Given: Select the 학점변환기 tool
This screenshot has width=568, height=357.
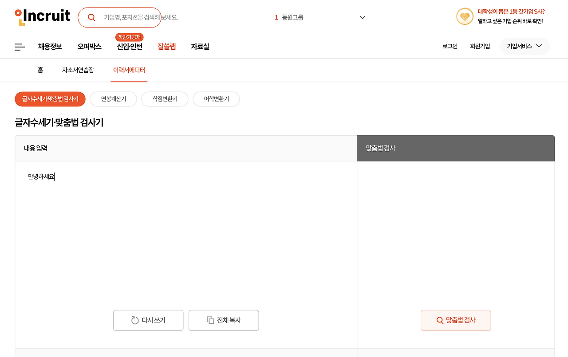Looking at the screenshot, I should [x=165, y=99].
